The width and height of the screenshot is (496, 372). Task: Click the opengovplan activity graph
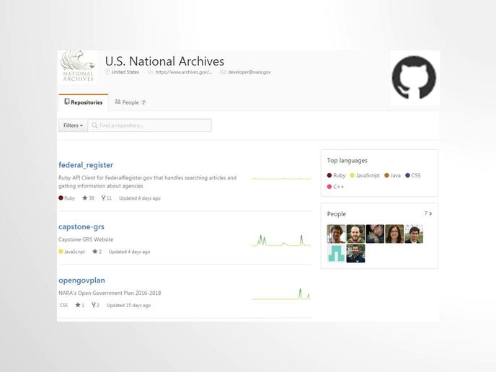coord(282,294)
